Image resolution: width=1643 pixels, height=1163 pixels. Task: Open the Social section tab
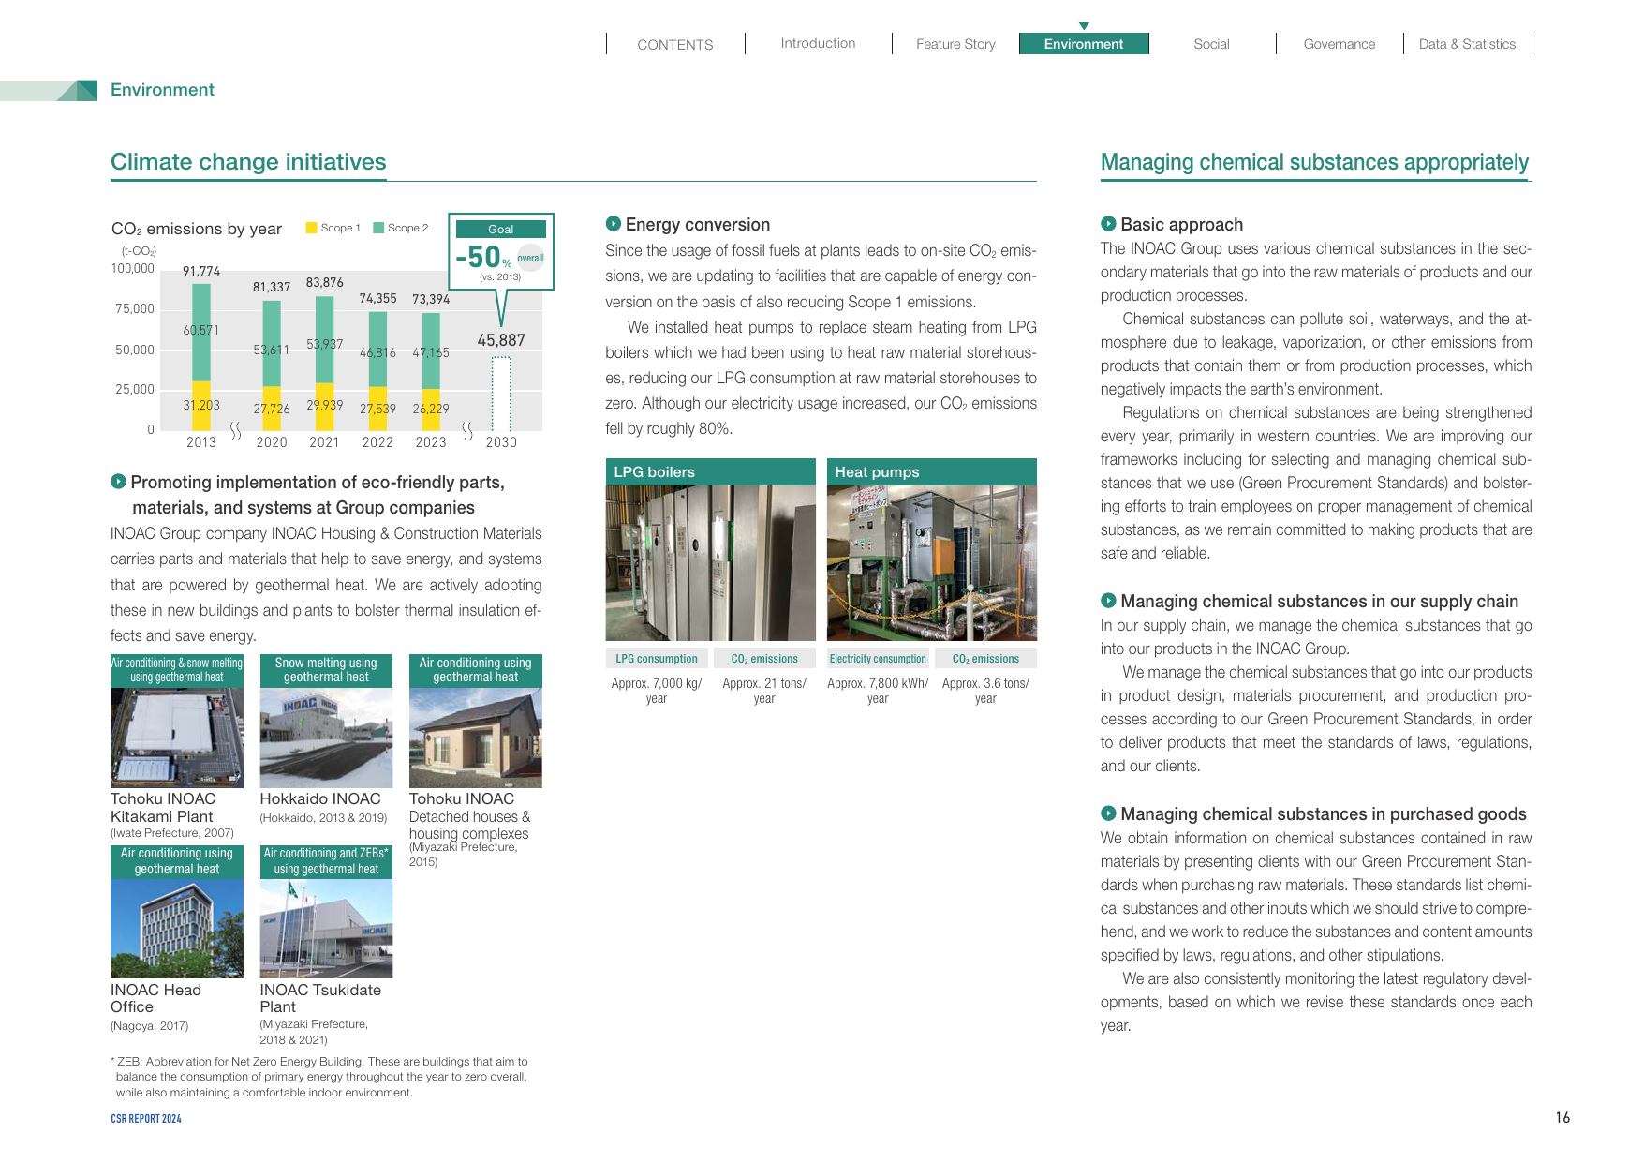[1211, 44]
